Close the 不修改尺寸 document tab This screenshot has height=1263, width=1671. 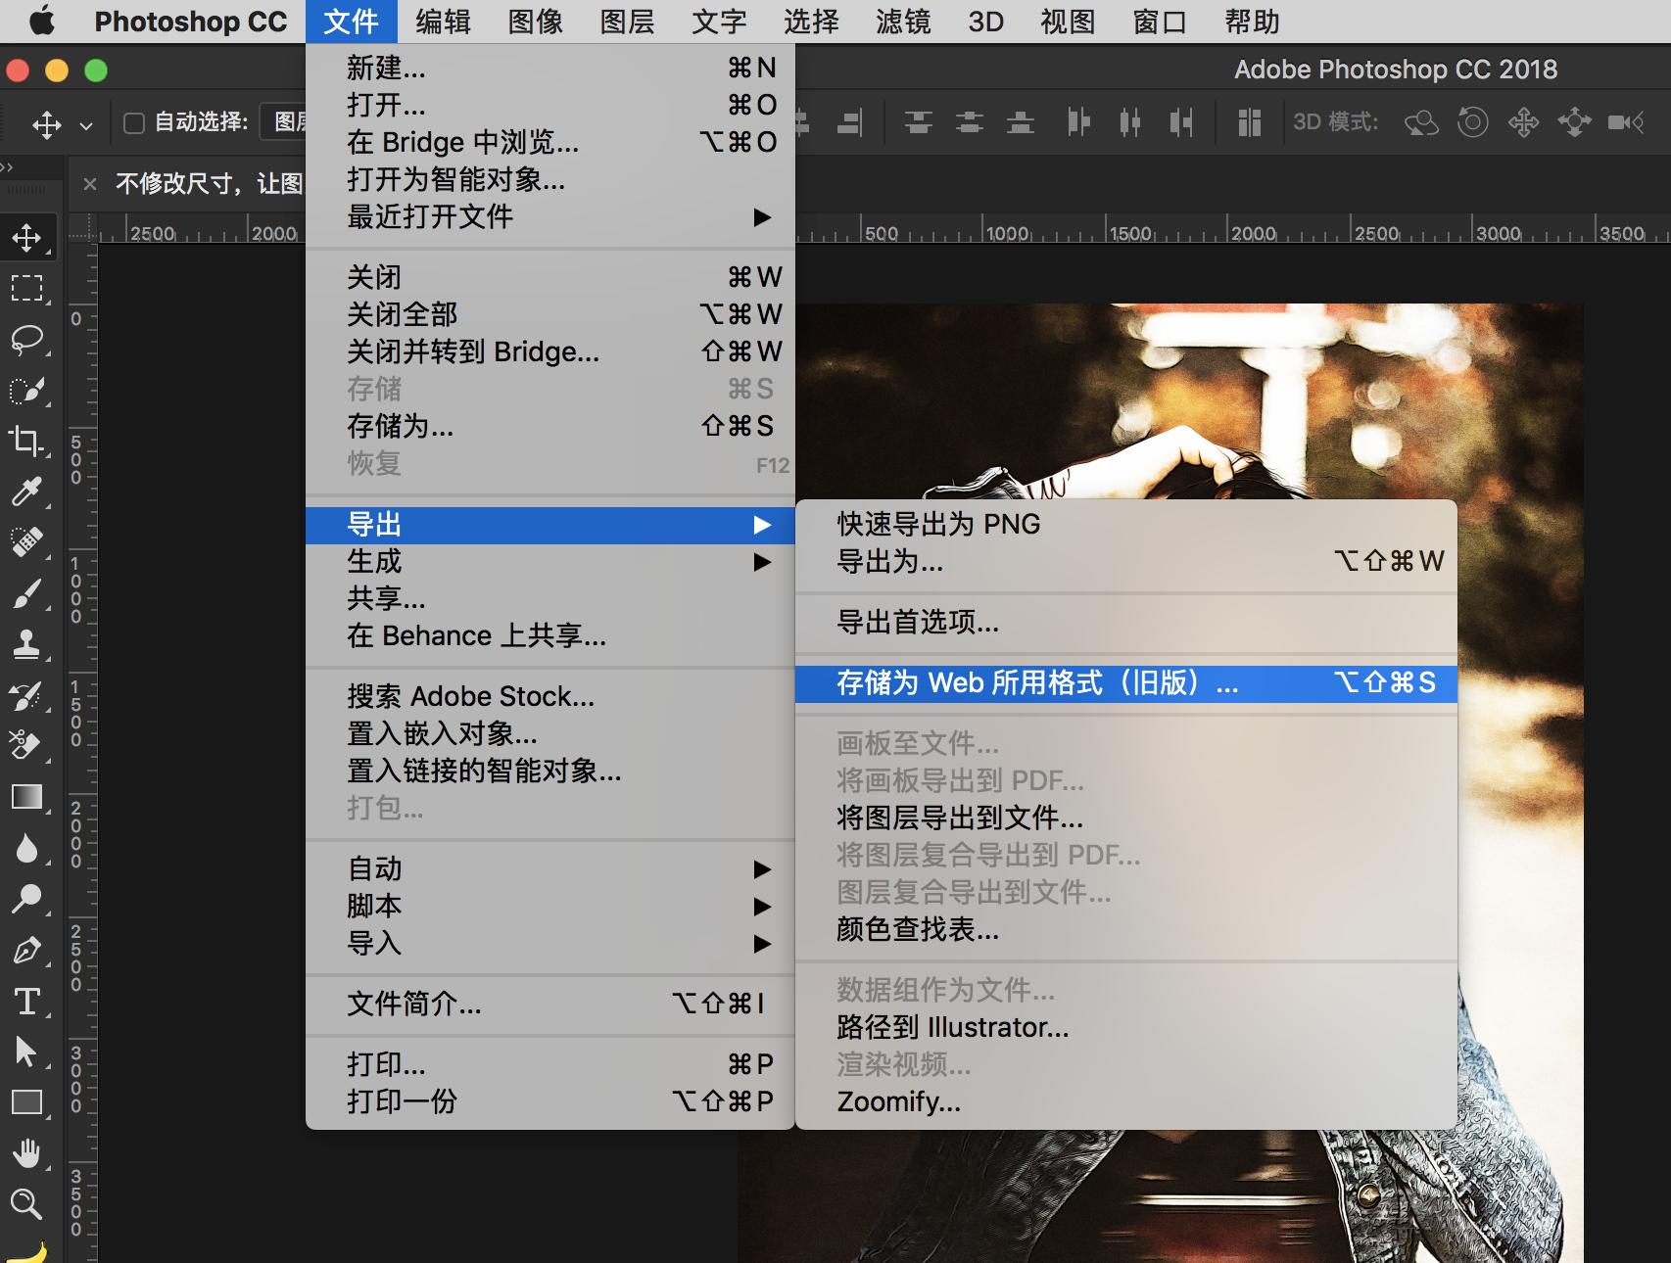90,184
